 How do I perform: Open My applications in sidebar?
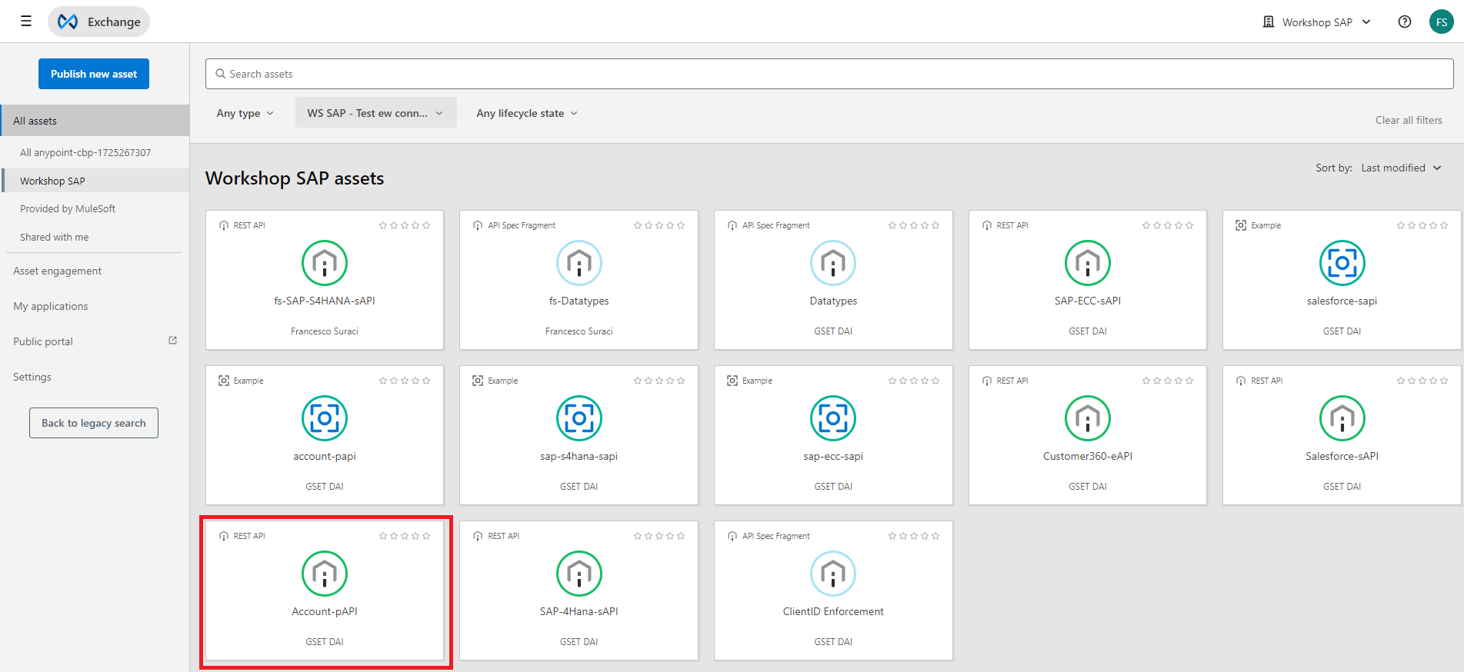click(50, 306)
